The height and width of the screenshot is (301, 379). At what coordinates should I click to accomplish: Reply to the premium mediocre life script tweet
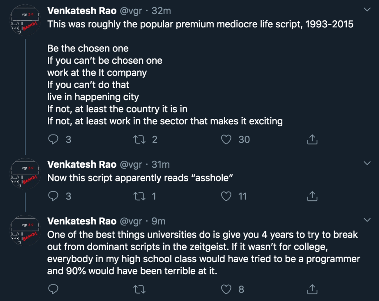point(54,140)
